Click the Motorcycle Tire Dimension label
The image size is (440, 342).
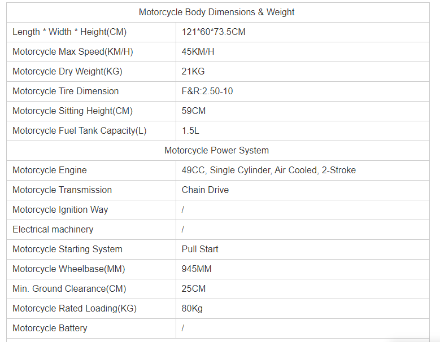66,91
